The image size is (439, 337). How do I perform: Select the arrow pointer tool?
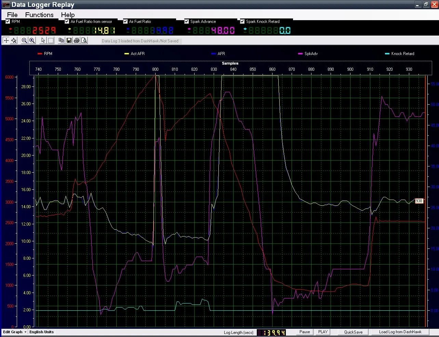[x=43, y=40]
